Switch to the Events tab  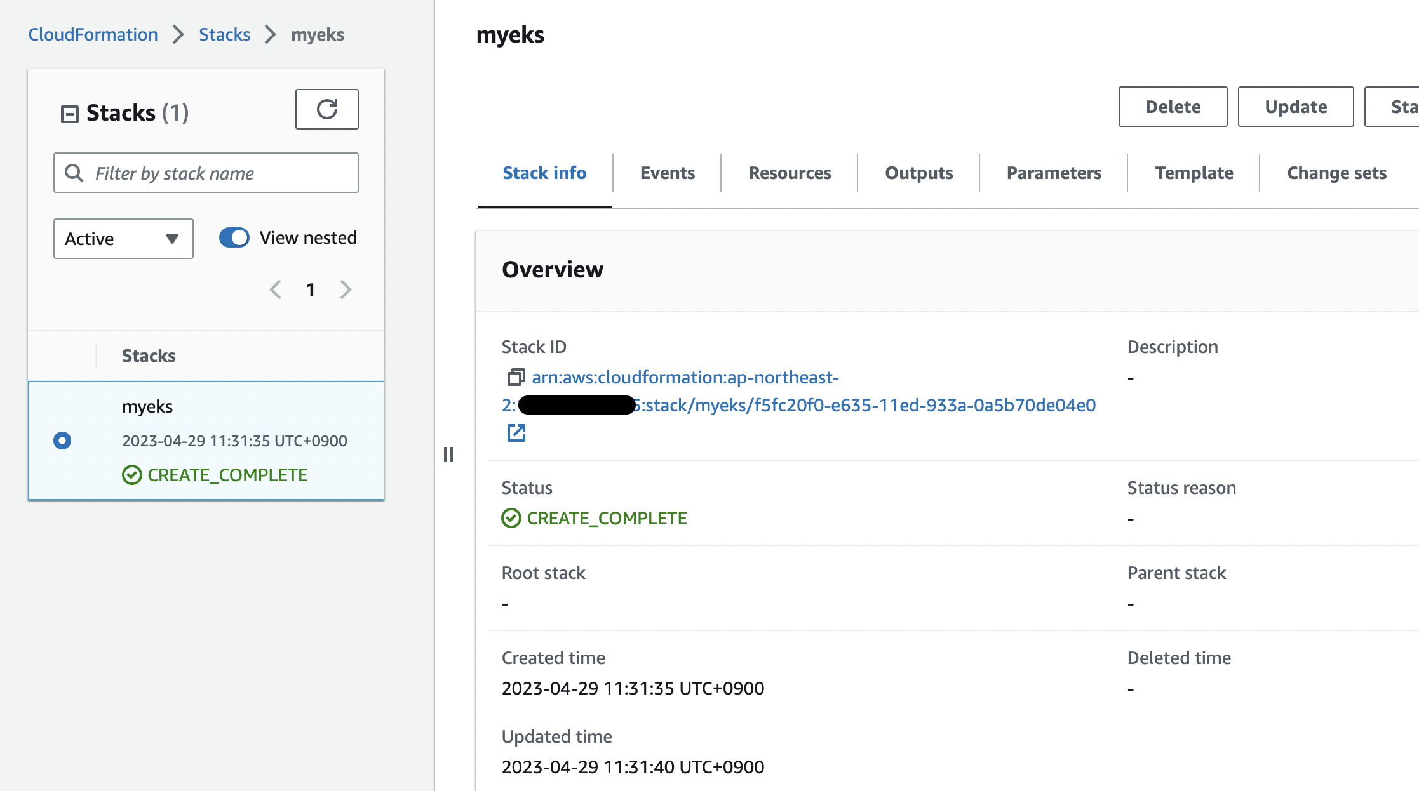[x=668, y=173]
